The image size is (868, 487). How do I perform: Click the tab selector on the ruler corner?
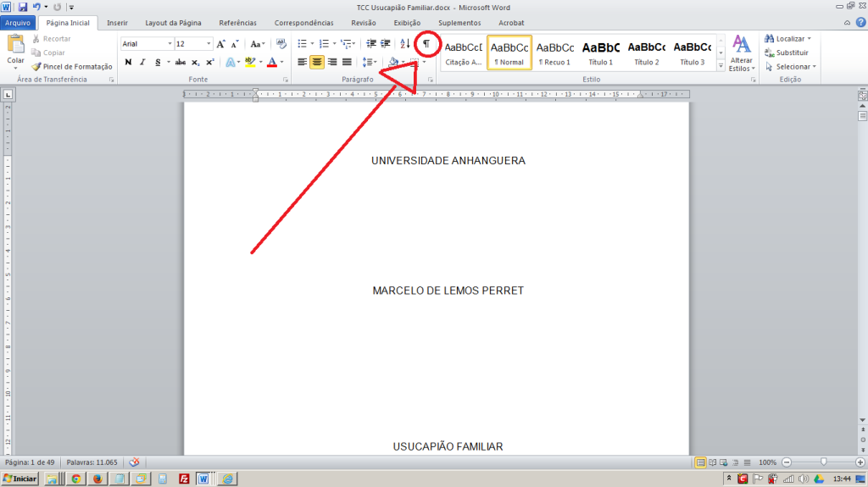8,95
